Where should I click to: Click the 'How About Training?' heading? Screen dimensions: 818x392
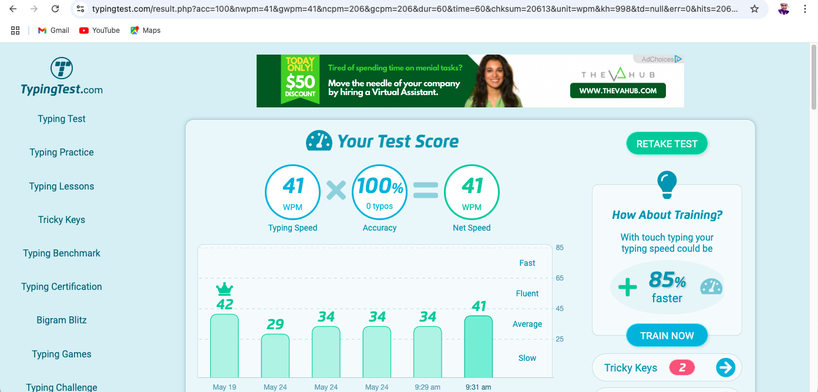(667, 215)
